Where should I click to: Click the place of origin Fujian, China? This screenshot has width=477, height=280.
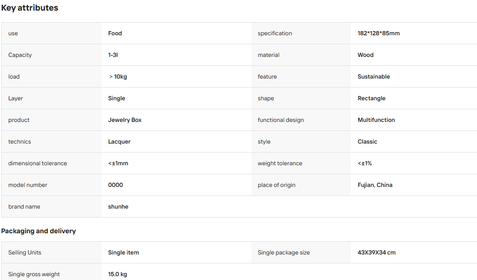coord(375,185)
